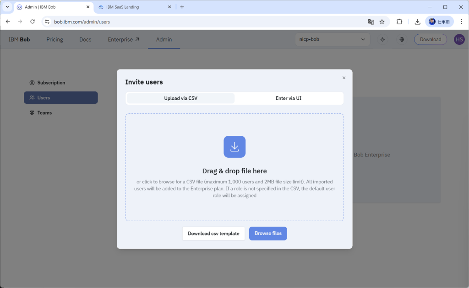Close the Invite users dialog
The image size is (469, 288).
344,78
